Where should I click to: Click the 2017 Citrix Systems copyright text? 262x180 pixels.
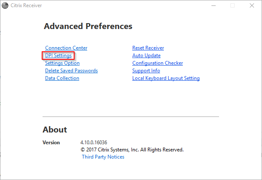click(x=132, y=150)
